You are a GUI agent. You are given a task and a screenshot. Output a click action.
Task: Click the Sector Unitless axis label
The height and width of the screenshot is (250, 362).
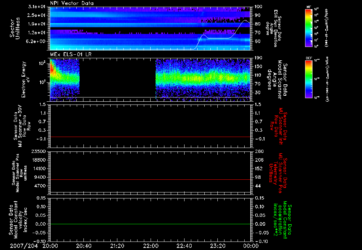point(15,28)
